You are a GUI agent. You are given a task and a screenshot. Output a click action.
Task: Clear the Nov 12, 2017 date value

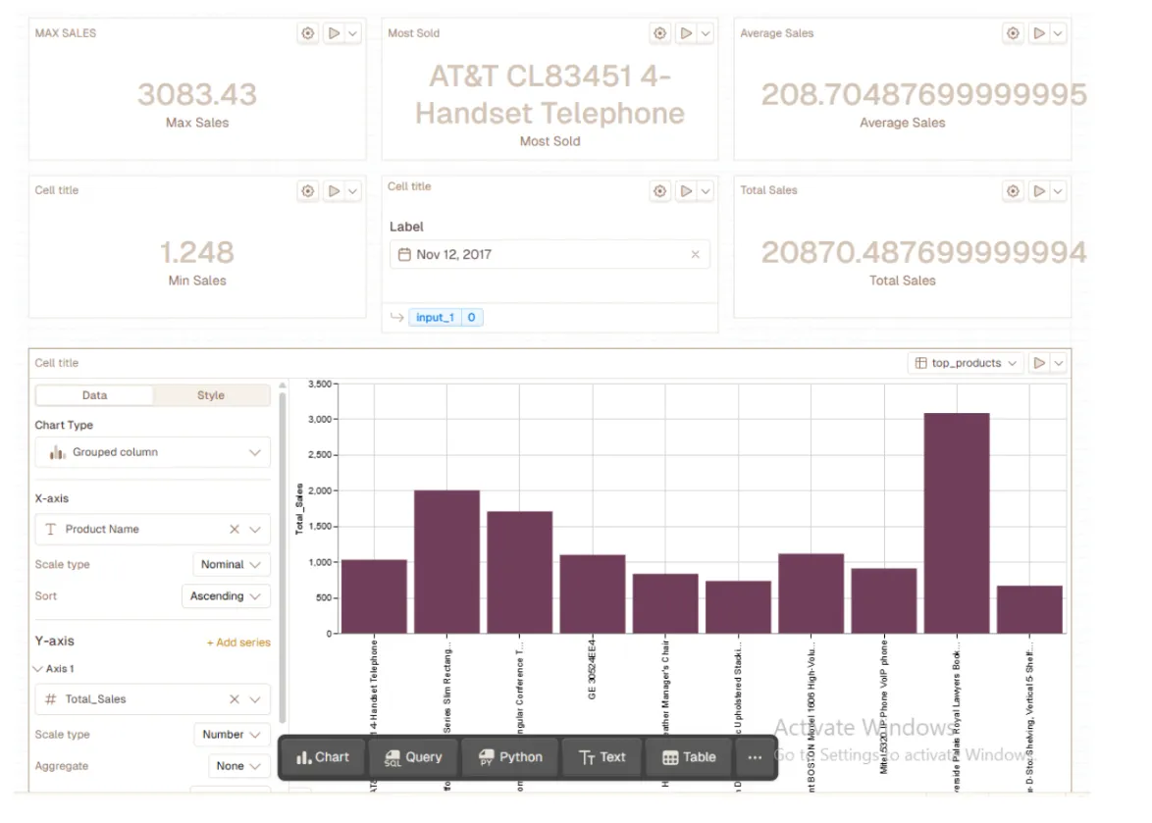pyautogui.click(x=695, y=255)
